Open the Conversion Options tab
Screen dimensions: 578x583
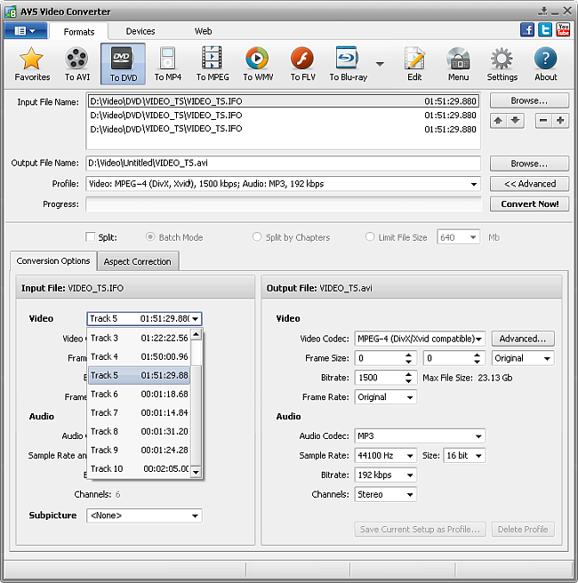click(53, 261)
